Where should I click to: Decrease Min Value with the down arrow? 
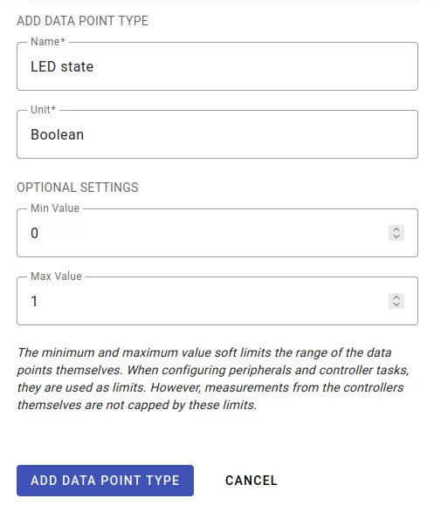point(396,236)
